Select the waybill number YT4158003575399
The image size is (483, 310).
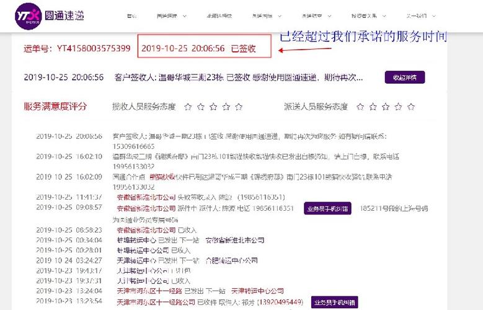[94, 48]
